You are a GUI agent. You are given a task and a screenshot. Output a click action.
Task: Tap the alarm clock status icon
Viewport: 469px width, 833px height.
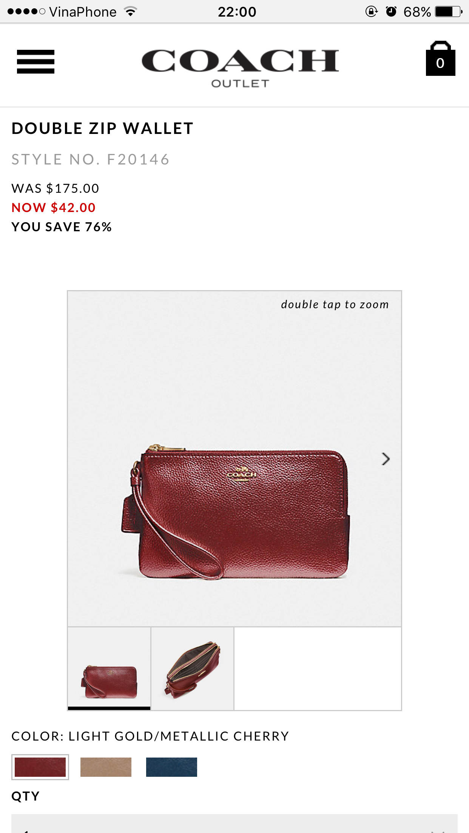click(391, 12)
